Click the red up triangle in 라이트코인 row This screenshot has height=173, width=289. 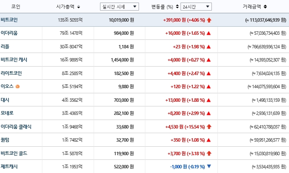tap(208, 73)
